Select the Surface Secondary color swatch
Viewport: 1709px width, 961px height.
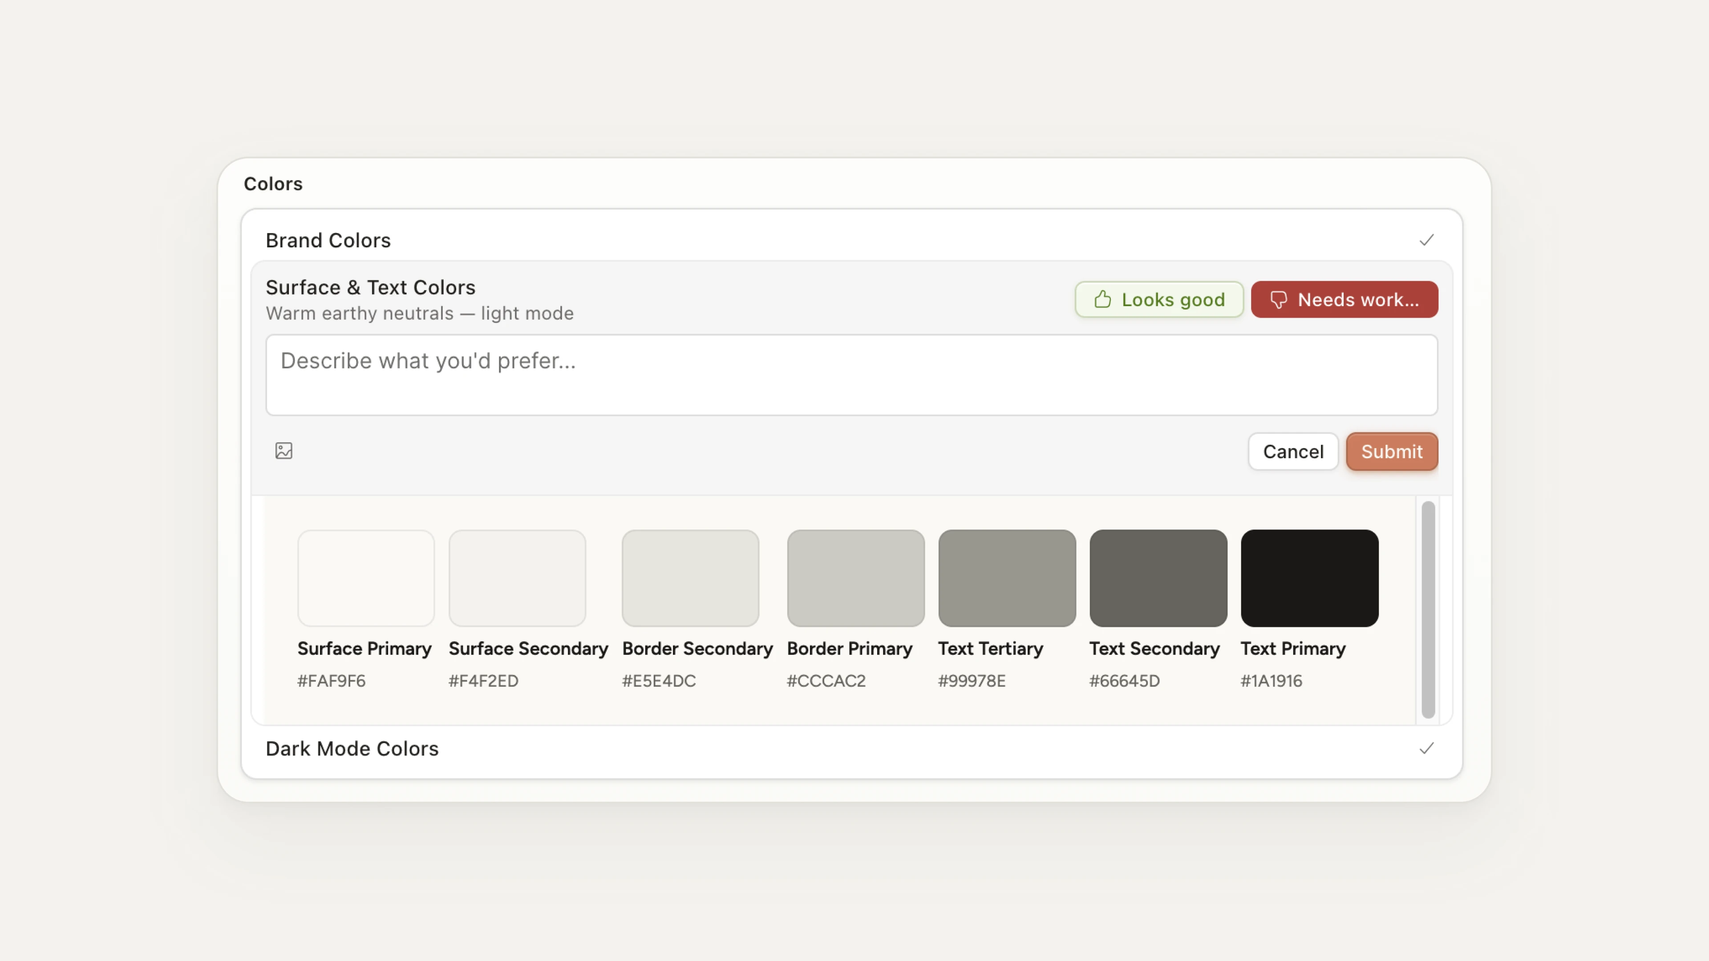coord(518,577)
